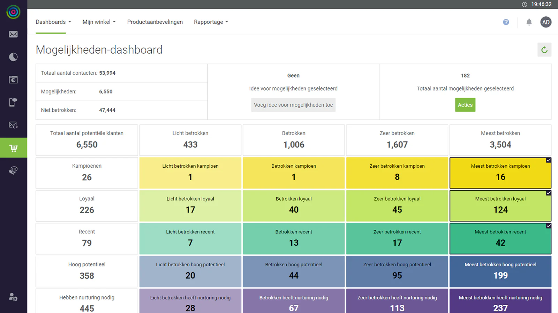Expand the Mijn winkel dropdown menu
The image size is (558, 313).
click(99, 22)
